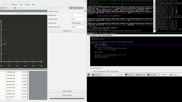182x102 pixels.
Task: Collapse the 'for k in' code fold marker
Action: click(x=91, y=43)
